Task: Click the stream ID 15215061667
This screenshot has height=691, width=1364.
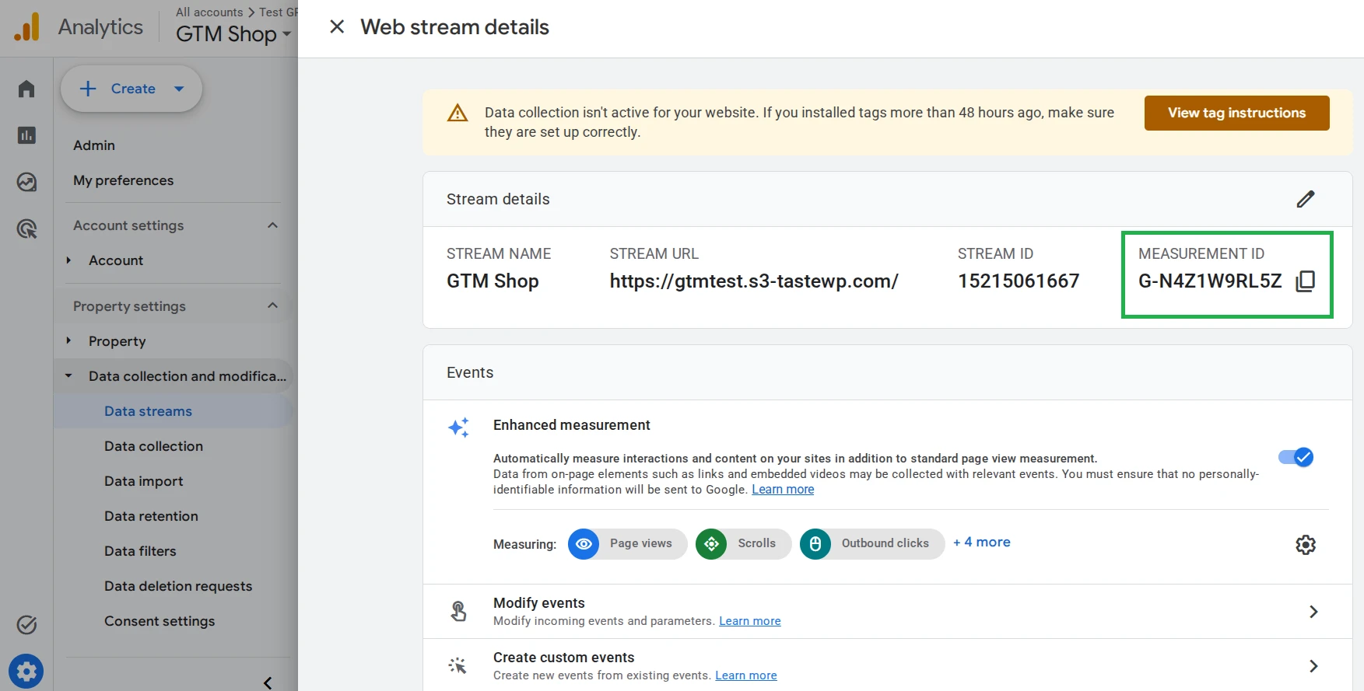Action: point(1019,281)
